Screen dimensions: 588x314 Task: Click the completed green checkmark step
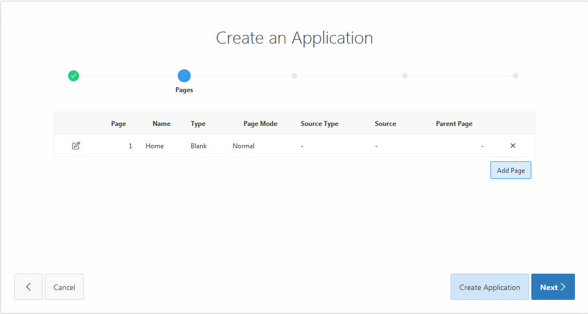(74, 76)
